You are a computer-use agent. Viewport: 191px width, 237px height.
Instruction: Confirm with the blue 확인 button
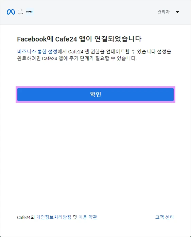(95, 95)
